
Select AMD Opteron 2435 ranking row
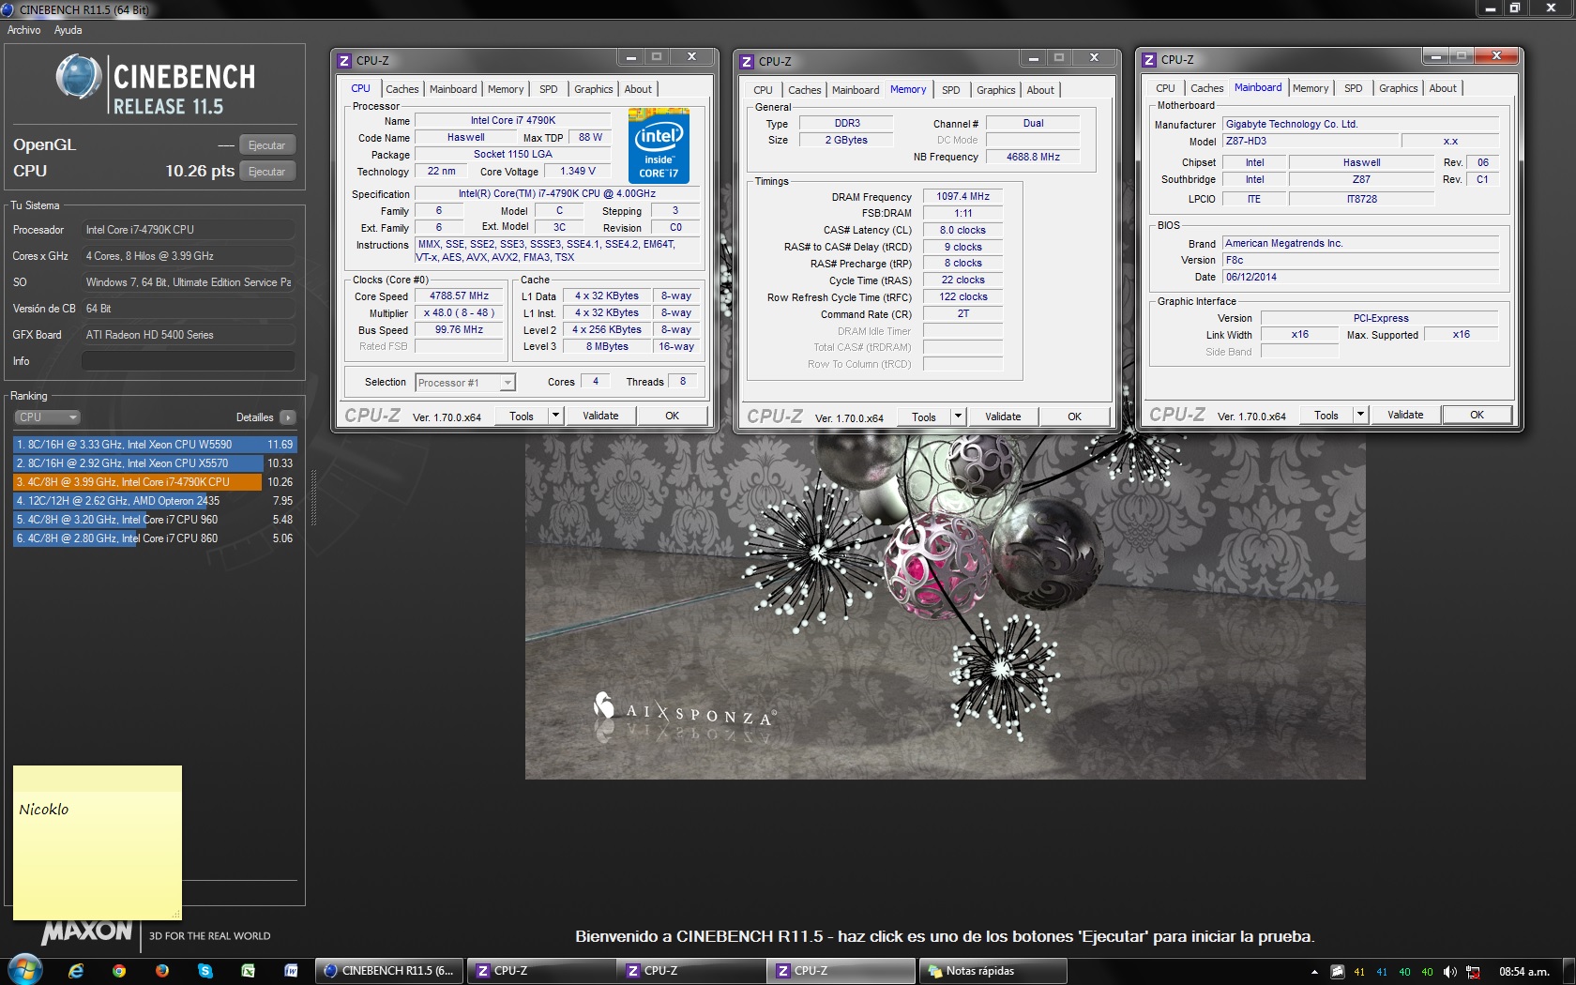[155, 501]
